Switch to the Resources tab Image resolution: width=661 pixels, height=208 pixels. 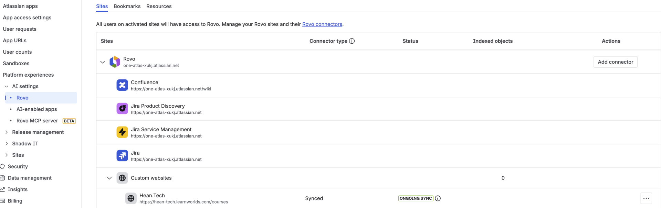click(159, 6)
